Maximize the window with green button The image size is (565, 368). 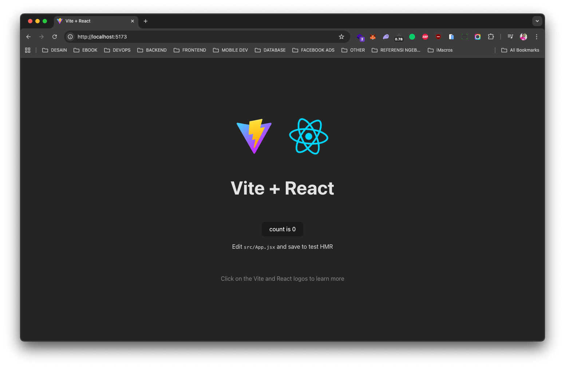pyautogui.click(x=45, y=21)
